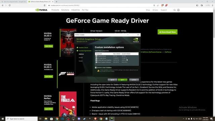
Task: Click the CANCEL button in installer
Action: click(134, 80)
